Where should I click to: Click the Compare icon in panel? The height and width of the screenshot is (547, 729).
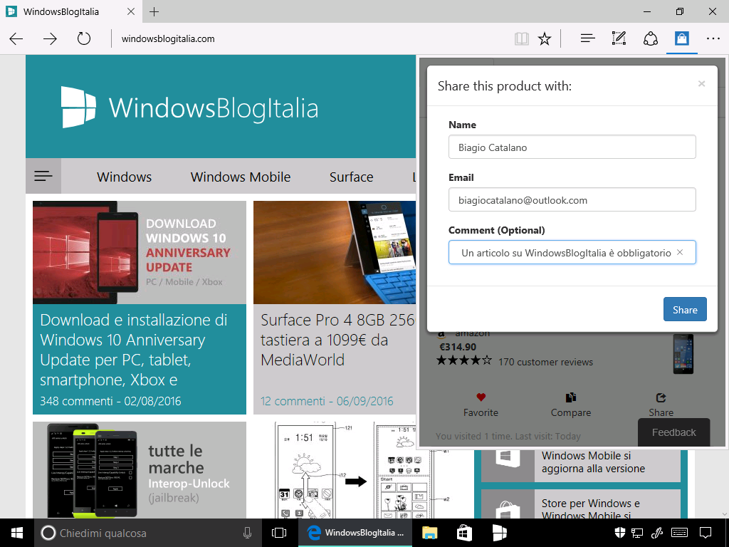click(x=571, y=397)
